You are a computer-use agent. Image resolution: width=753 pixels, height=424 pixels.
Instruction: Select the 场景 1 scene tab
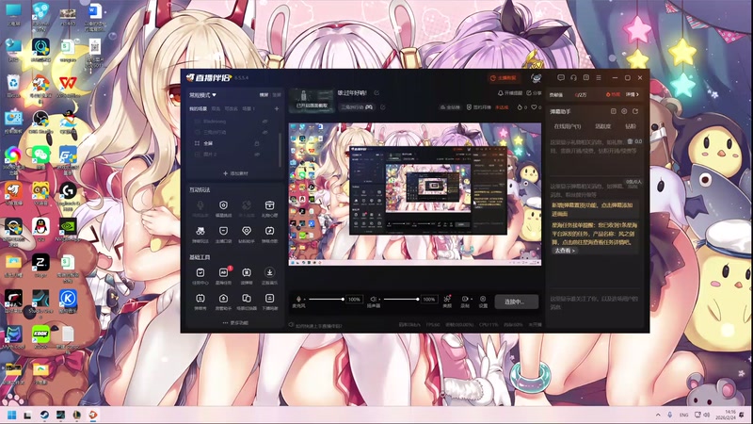click(x=248, y=109)
